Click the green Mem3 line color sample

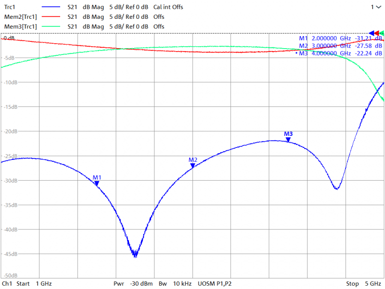pyautogui.click(x=51, y=26)
